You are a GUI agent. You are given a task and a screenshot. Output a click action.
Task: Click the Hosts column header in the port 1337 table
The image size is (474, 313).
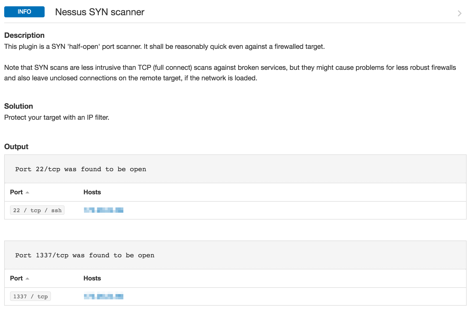click(x=92, y=278)
